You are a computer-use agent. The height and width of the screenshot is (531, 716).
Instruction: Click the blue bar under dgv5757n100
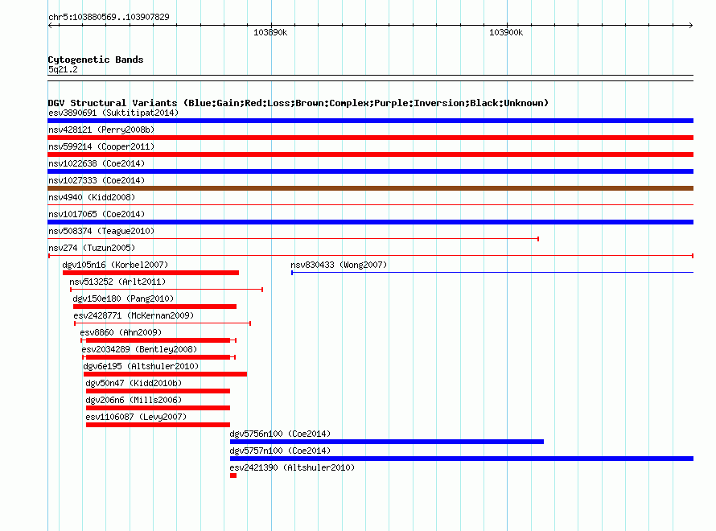pyautogui.click(x=462, y=459)
